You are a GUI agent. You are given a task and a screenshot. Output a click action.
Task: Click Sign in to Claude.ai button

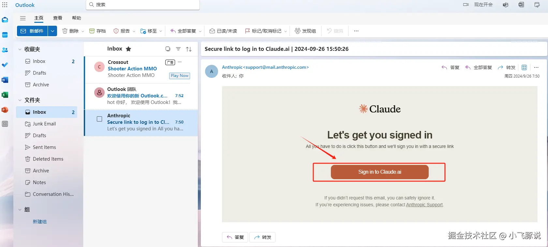click(x=380, y=172)
